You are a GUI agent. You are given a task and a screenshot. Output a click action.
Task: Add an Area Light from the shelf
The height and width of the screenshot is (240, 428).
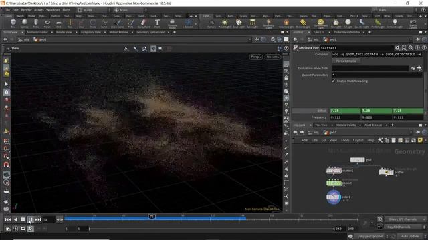pyautogui.click(x=253, y=23)
